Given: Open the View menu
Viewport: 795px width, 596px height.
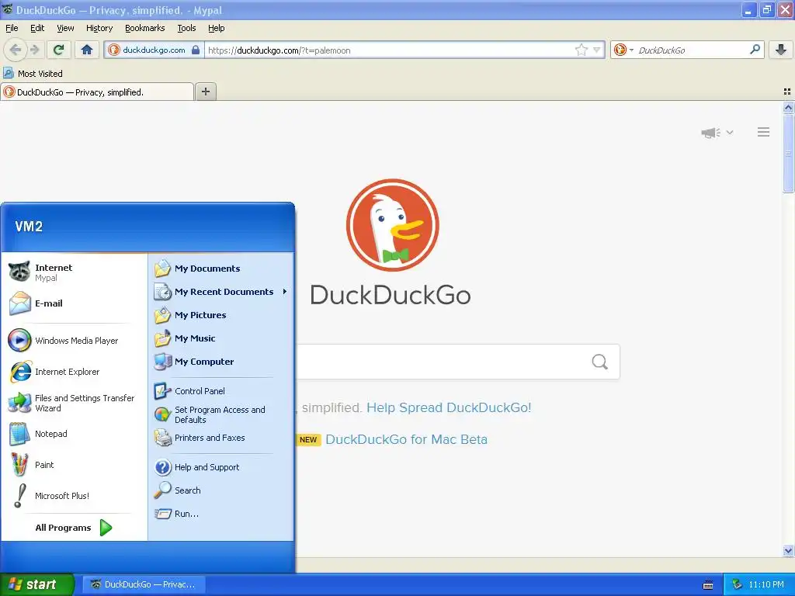Looking at the screenshot, I should coord(65,28).
